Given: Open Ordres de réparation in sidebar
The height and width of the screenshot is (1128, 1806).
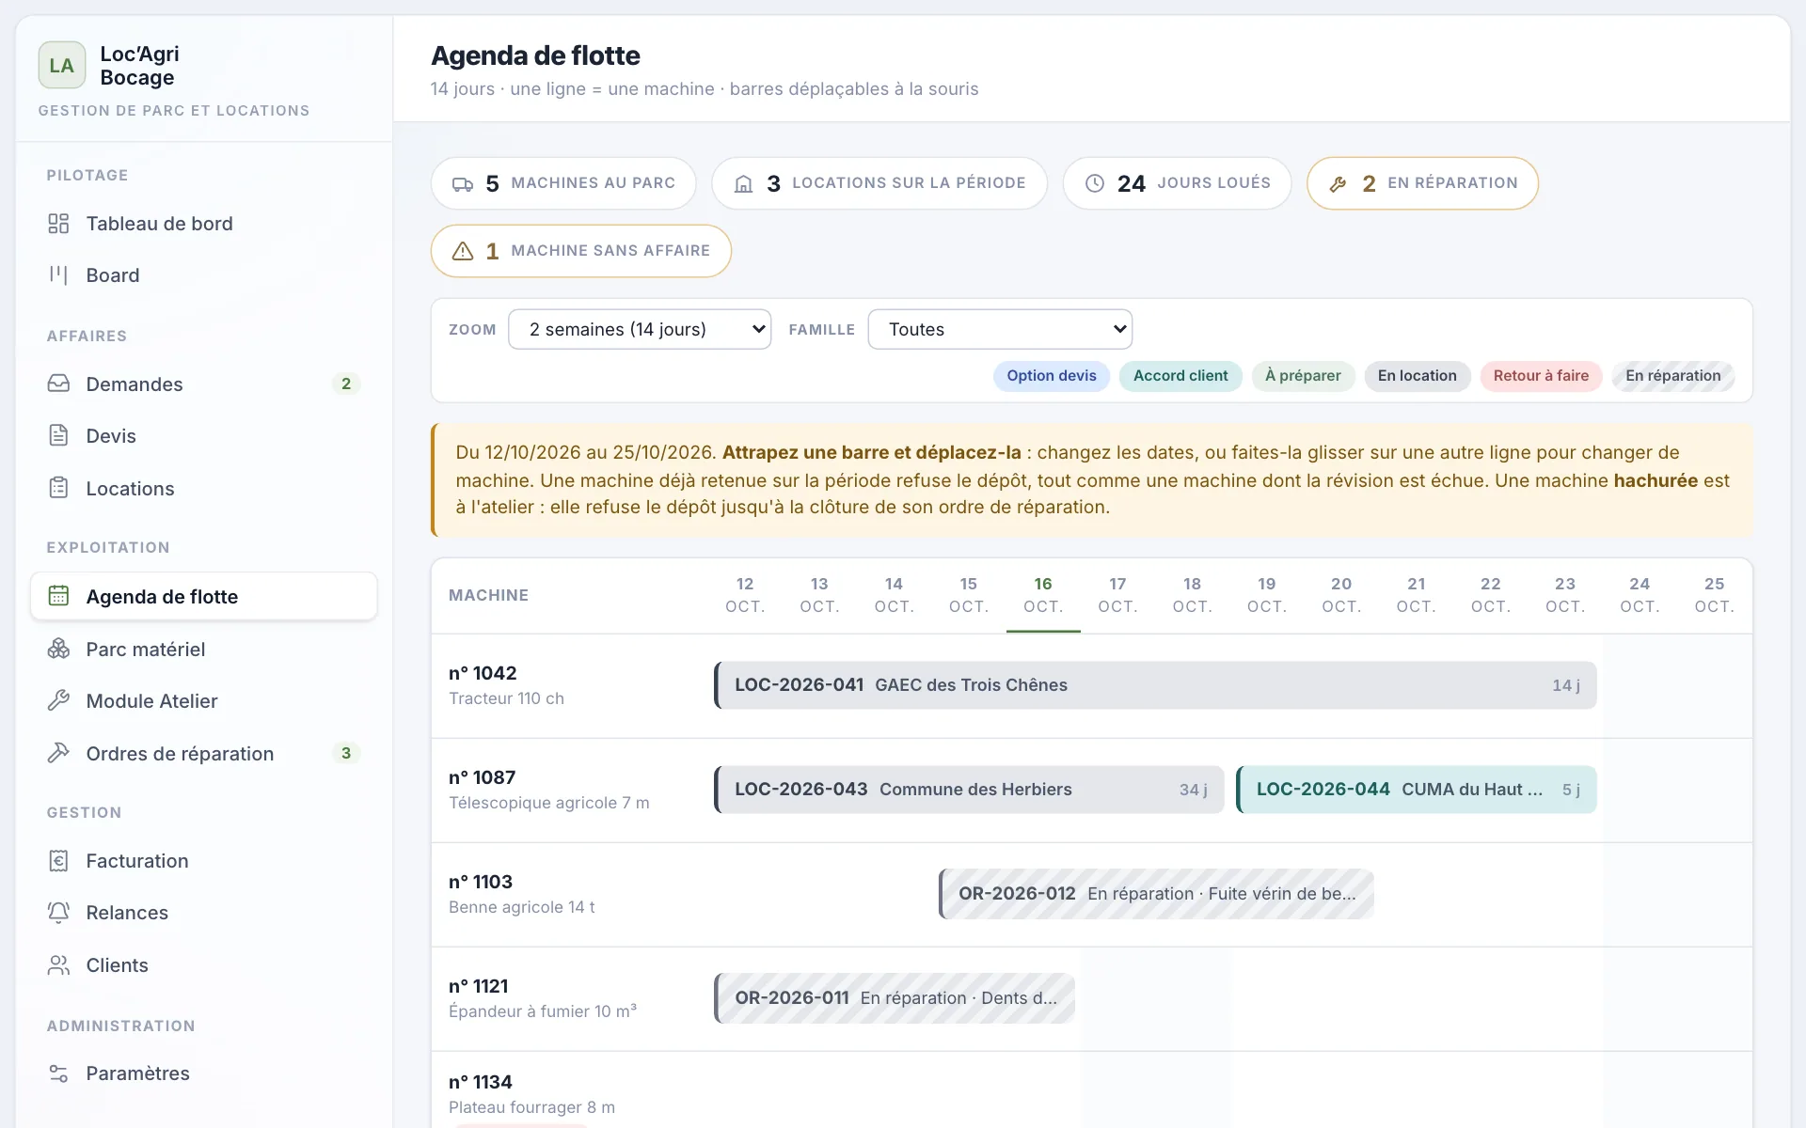Looking at the screenshot, I should click(x=204, y=753).
